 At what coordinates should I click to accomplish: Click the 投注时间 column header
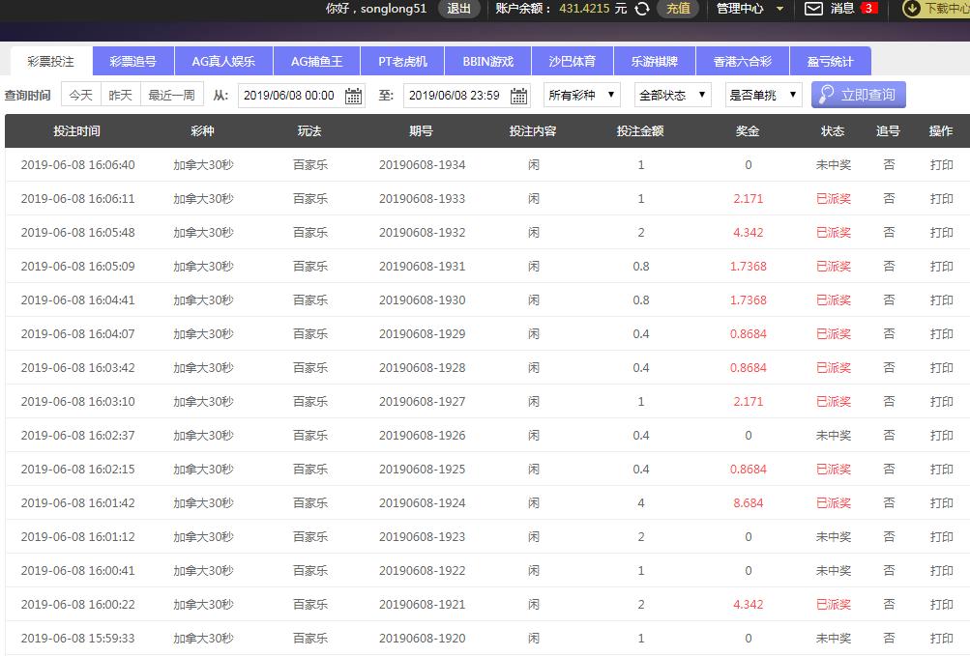(76, 131)
